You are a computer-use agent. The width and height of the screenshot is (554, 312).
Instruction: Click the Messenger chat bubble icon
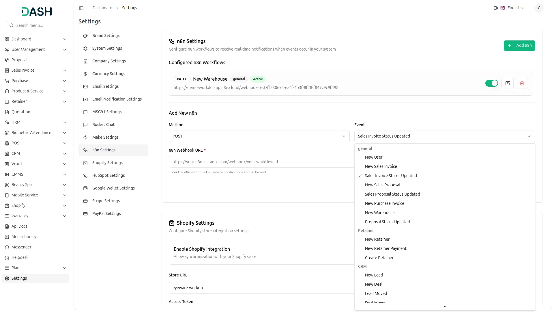click(x=7, y=247)
